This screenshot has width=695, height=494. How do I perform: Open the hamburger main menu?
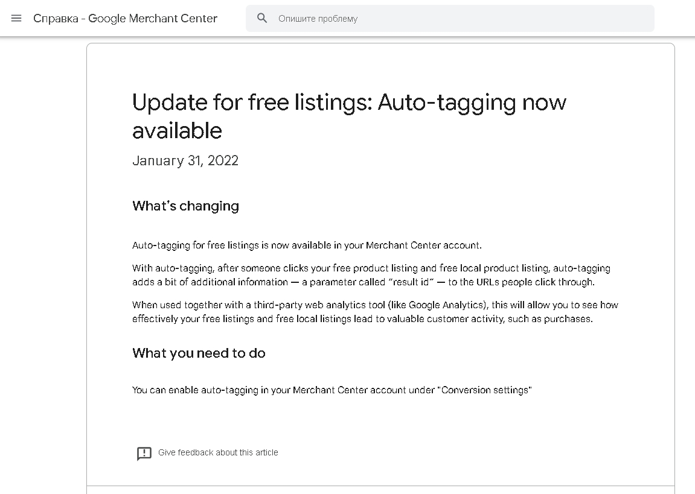pyautogui.click(x=16, y=18)
